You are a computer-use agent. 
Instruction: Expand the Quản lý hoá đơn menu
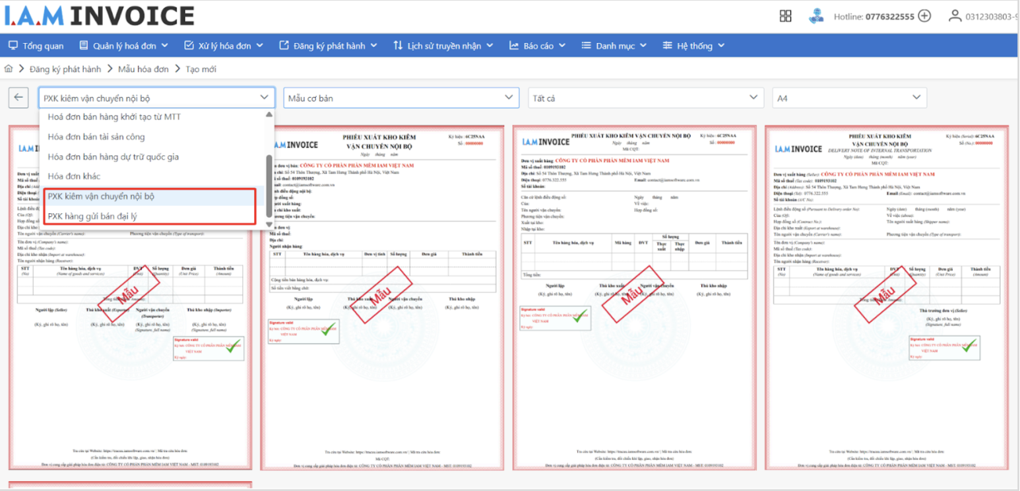point(124,46)
